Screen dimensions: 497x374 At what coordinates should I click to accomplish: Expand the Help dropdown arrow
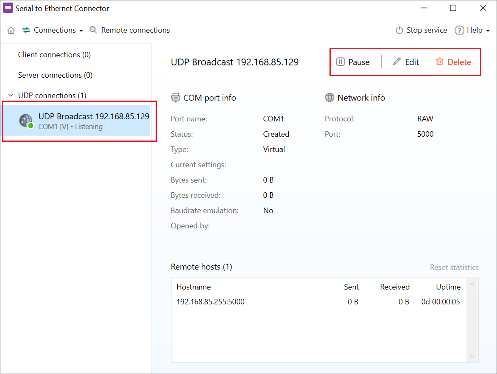coord(488,31)
